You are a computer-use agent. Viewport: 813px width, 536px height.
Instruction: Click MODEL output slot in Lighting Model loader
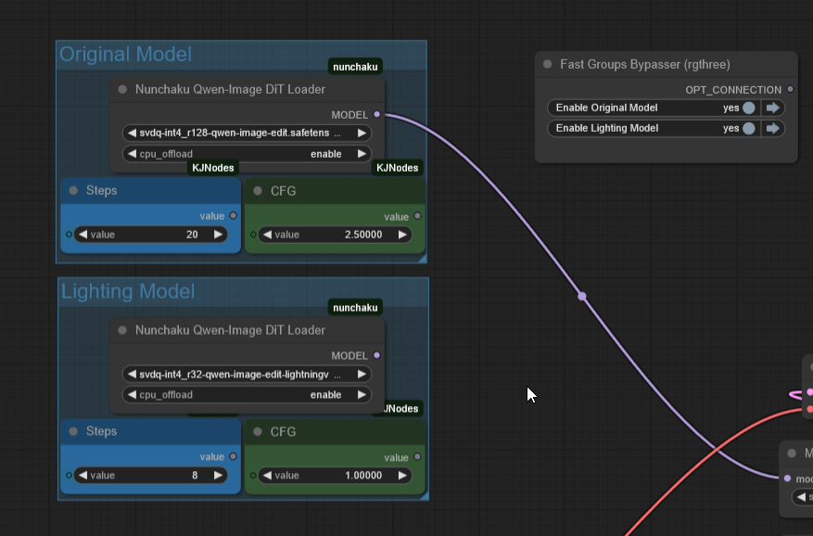click(377, 355)
